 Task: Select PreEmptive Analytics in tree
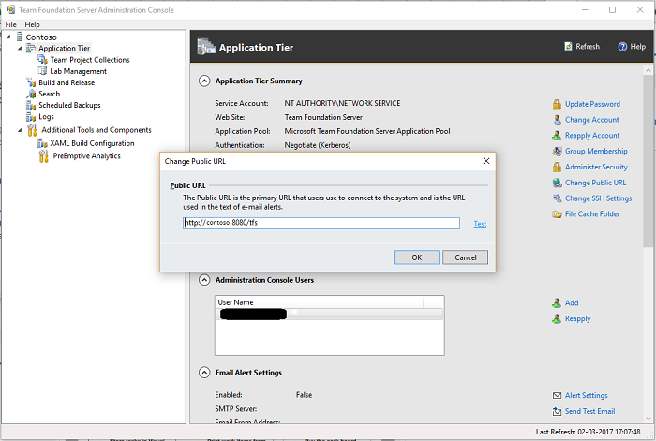point(86,156)
